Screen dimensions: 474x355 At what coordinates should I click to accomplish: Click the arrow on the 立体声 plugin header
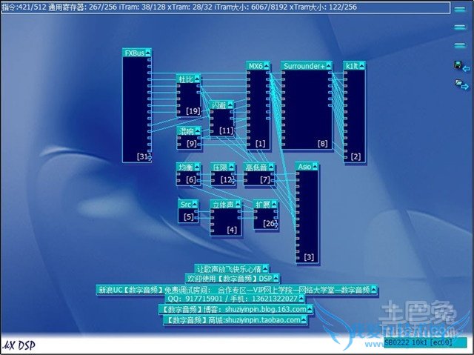coord(238,205)
